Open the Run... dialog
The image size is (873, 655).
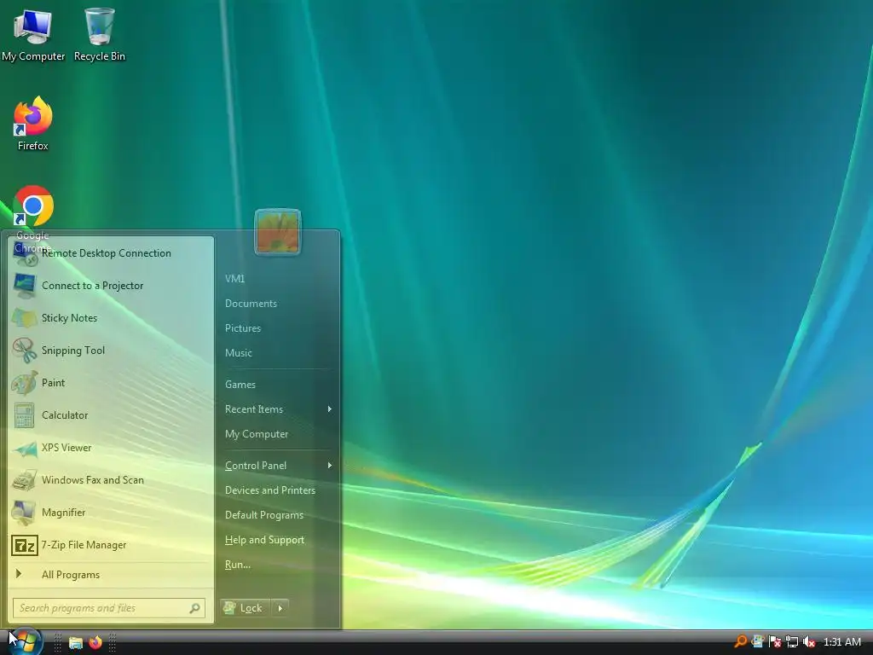tap(276, 565)
